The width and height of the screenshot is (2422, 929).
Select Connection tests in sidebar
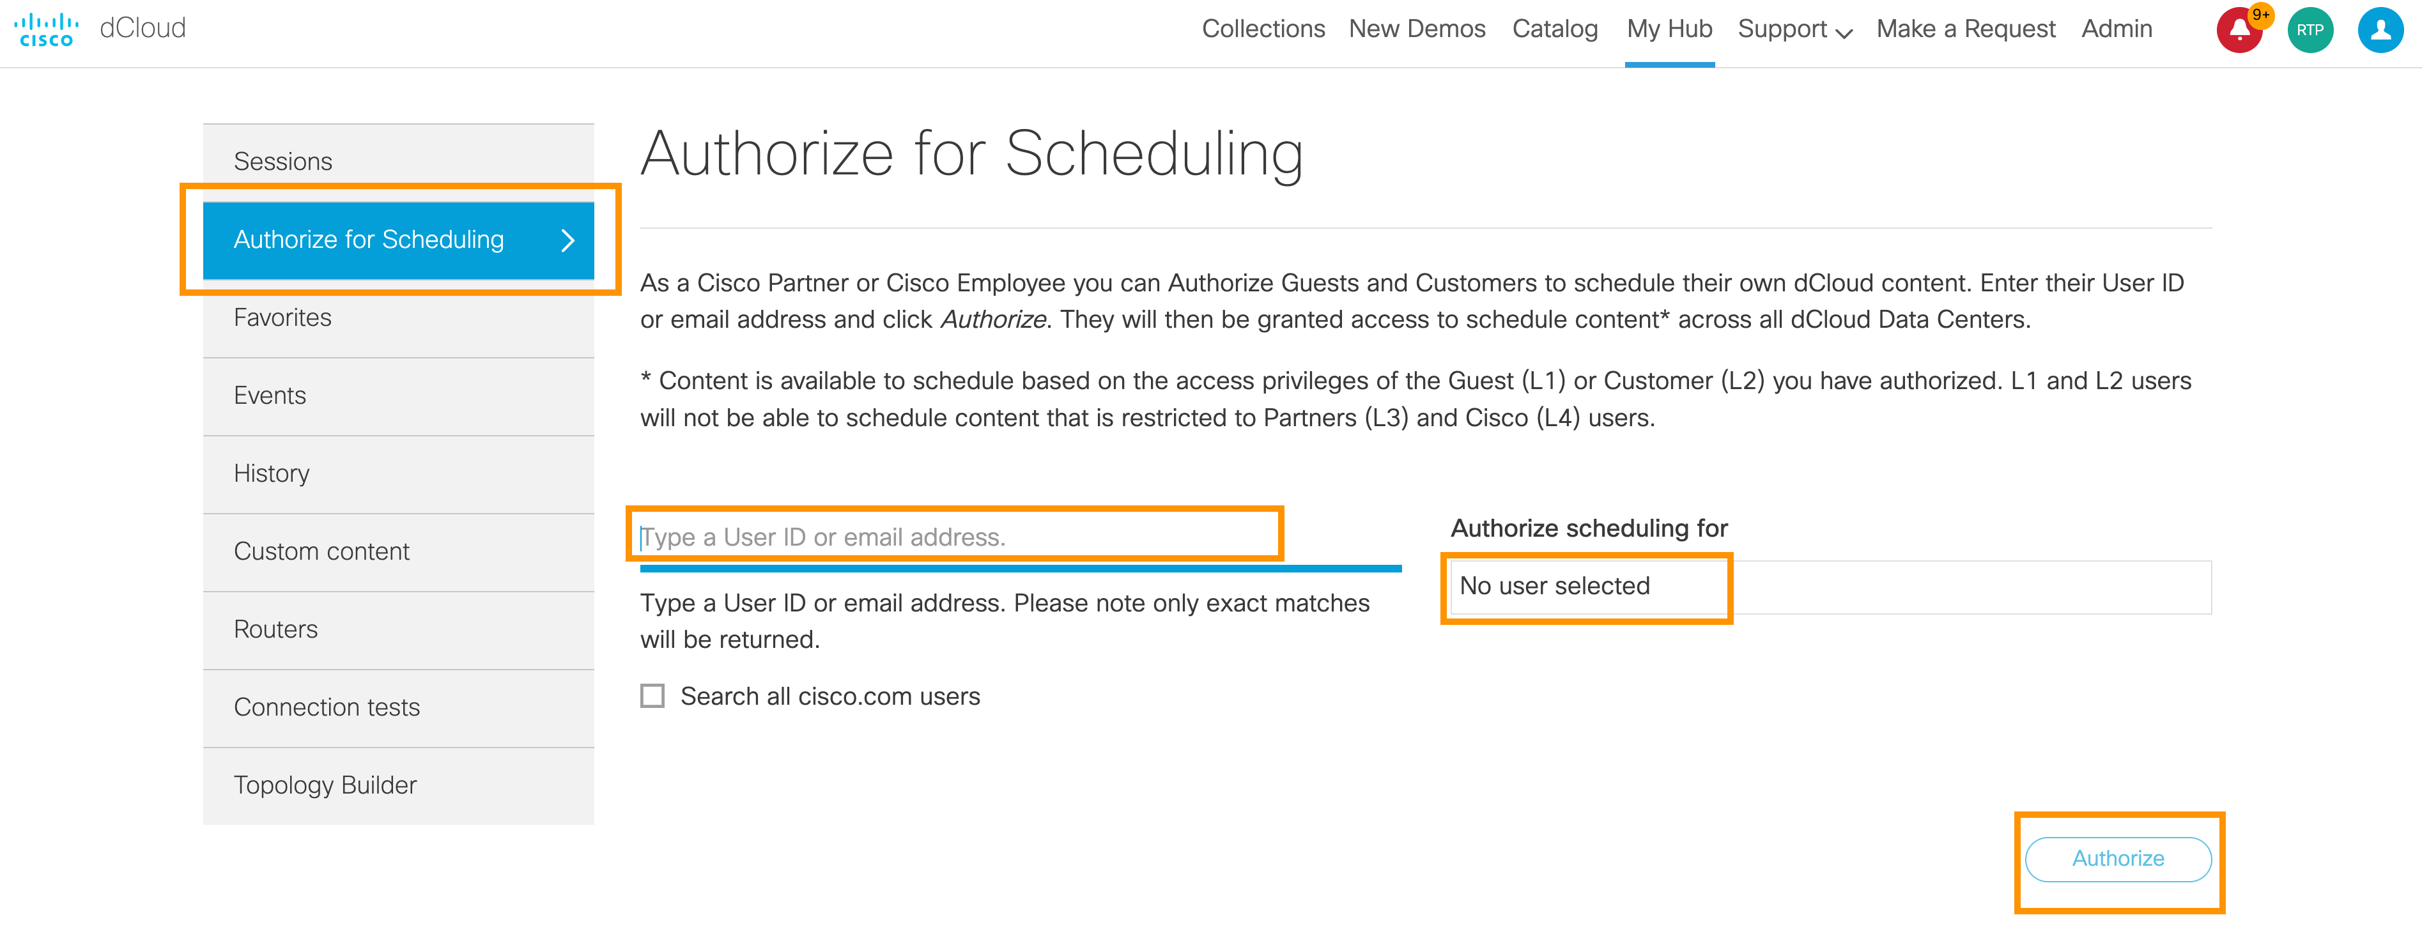[x=327, y=707]
